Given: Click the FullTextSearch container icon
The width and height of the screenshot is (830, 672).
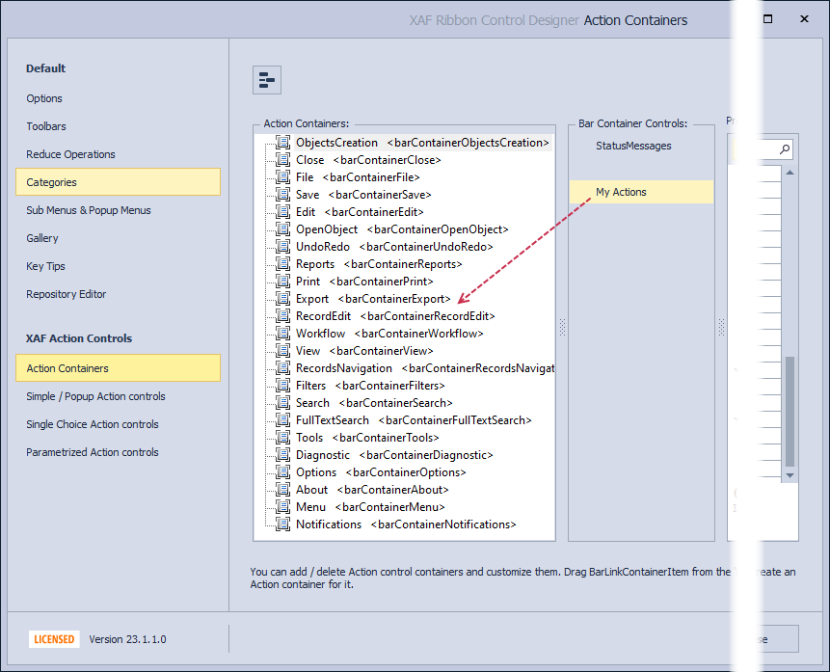Looking at the screenshot, I should point(283,420).
